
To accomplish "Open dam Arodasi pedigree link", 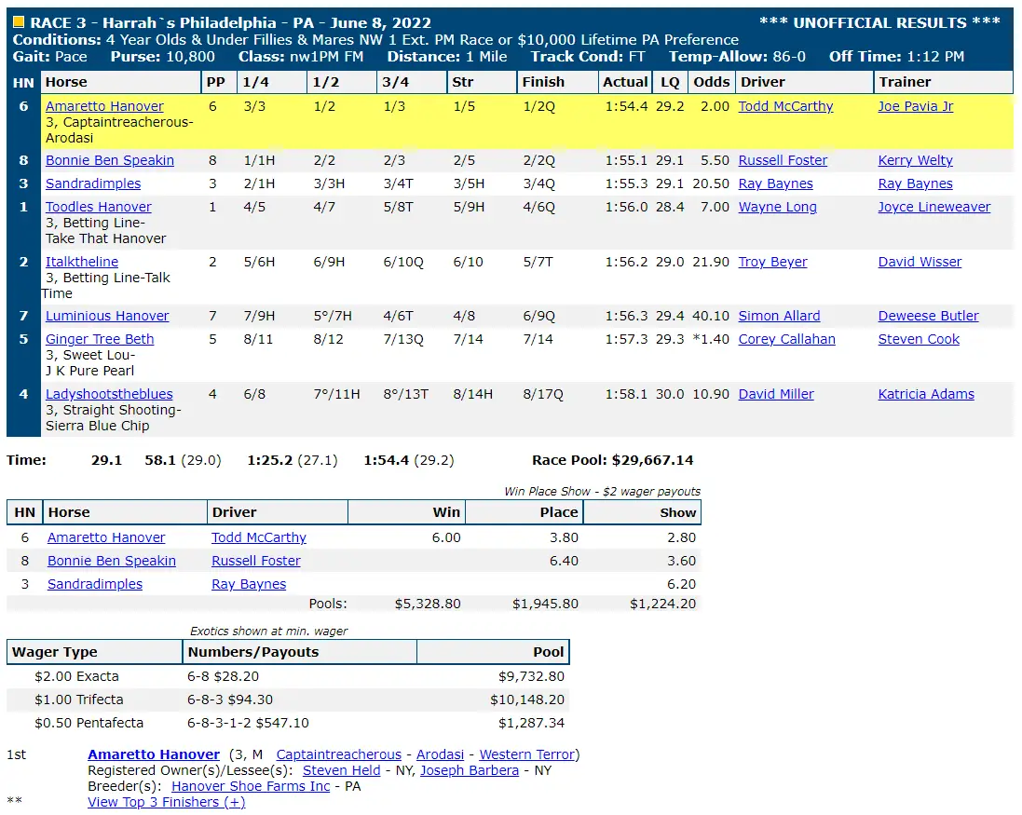I will pos(440,754).
